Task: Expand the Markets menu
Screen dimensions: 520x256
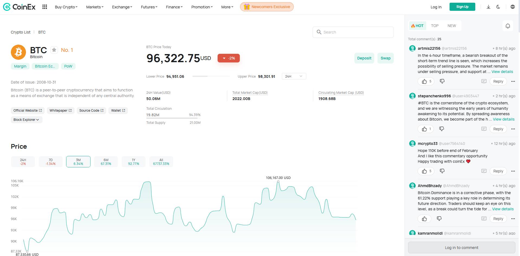Action: point(95,7)
